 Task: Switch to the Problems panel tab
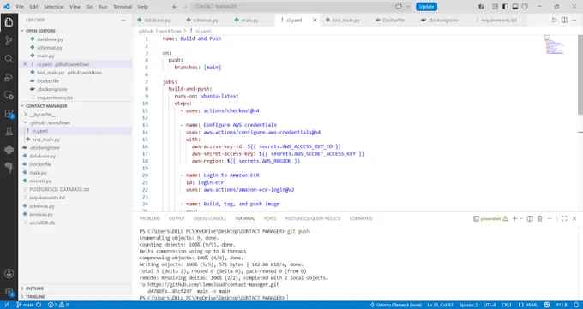pos(149,218)
